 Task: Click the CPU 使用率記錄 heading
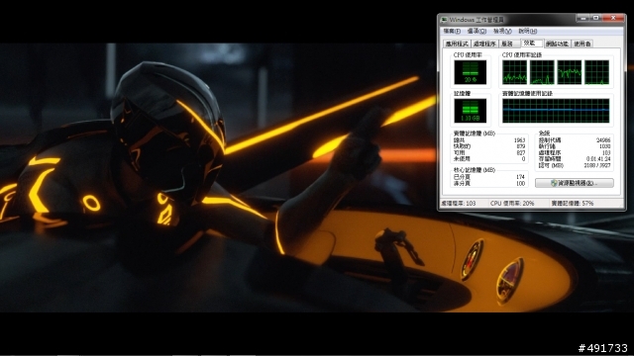522,55
